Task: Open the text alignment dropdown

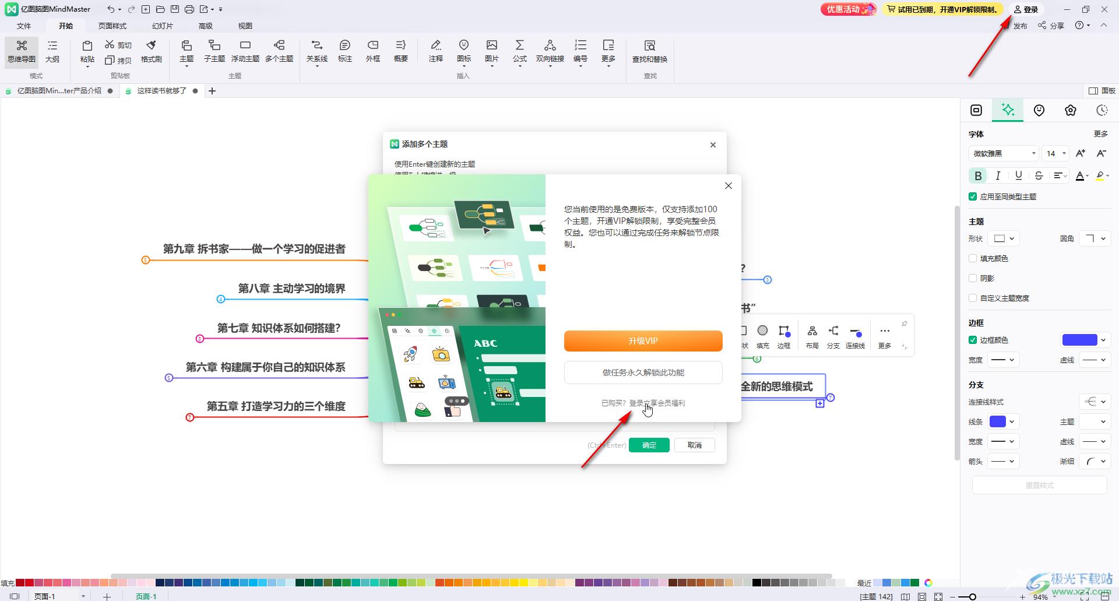Action: point(1060,175)
